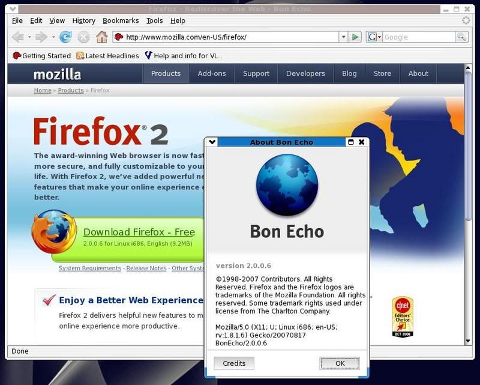This screenshot has height=385, width=480.
Task: Open the System Requirements link
Action: (89, 268)
